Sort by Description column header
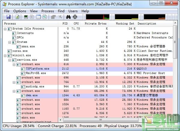Screen dimensions: 180x131 [x=154, y=24]
